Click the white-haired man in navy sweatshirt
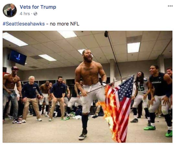Image resolution: width=176 pixels, height=145 pixels. 32,98
